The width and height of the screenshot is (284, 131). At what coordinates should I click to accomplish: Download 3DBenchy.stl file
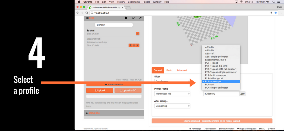[130, 45]
